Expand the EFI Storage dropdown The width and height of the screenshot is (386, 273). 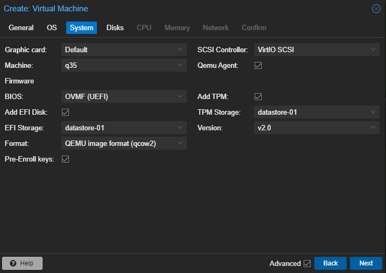click(x=124, y=128)
